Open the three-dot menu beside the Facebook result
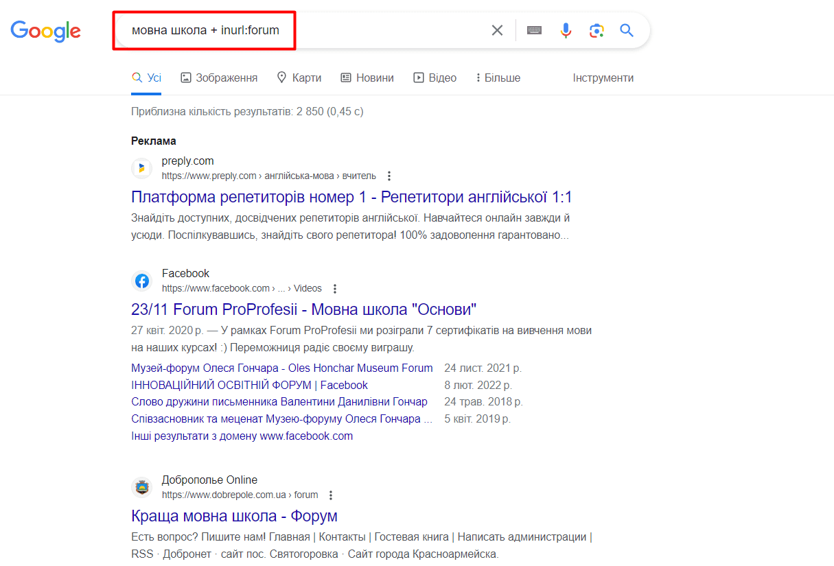This screenshot has height=566, width=834. [x=334, y=289]
